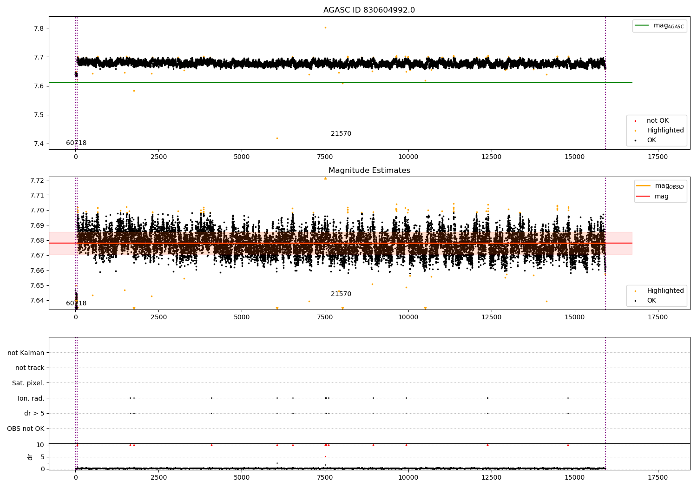The height and width of the screenshot is (488, 697).
Task: Click x-axis tick 2500 under Magnitude Estimates plot
Action: pyautogui.click(x=158, y=317)
